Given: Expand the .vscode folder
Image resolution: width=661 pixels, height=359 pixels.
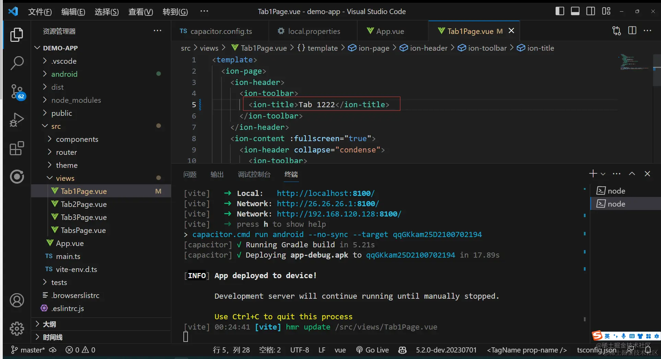Looking at the screenshot, I should pos(101,61).
